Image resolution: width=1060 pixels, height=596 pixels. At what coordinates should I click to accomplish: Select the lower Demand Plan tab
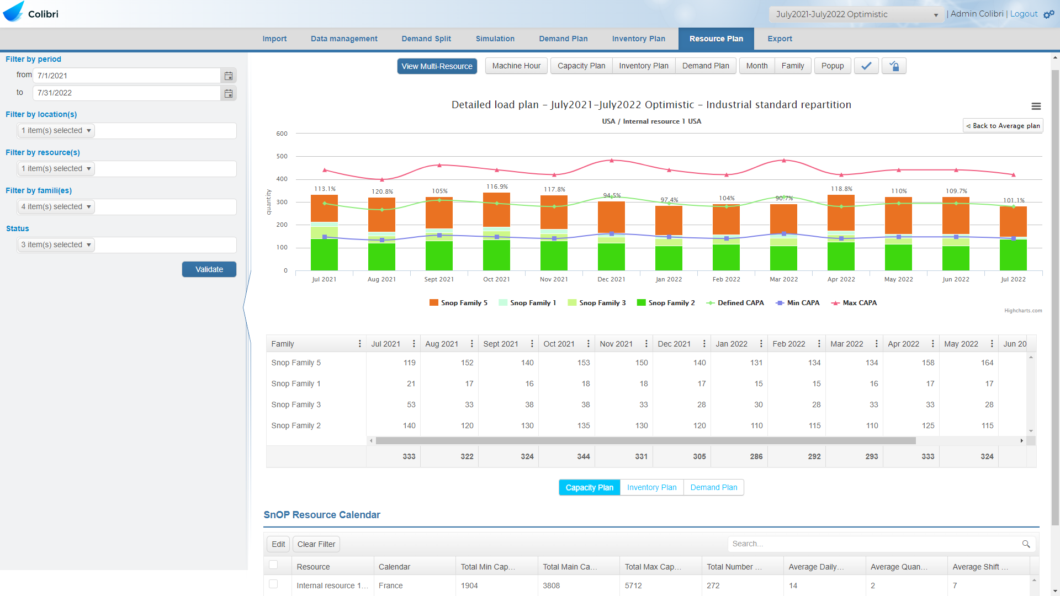tap(713, 488)
